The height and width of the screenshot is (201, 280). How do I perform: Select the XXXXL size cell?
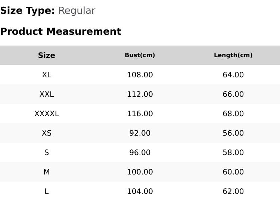pos(47,114)
